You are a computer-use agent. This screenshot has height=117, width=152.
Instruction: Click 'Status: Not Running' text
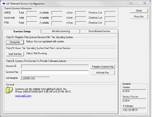(x=37, y=53)
